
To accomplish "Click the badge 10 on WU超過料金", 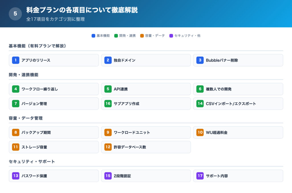I will click(x=200, y=132).
